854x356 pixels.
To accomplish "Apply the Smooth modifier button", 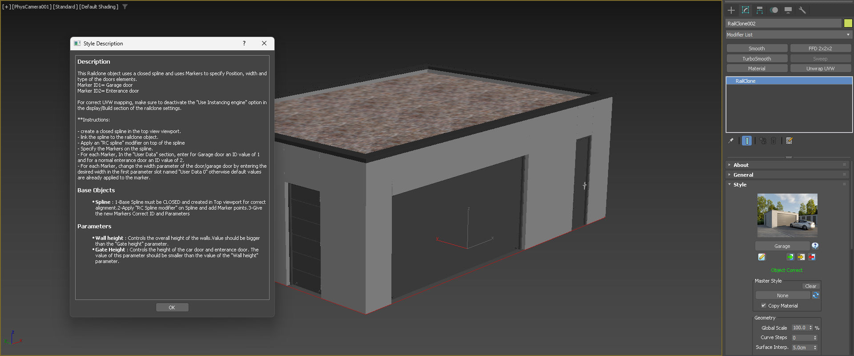I will [x=757, y=49].
